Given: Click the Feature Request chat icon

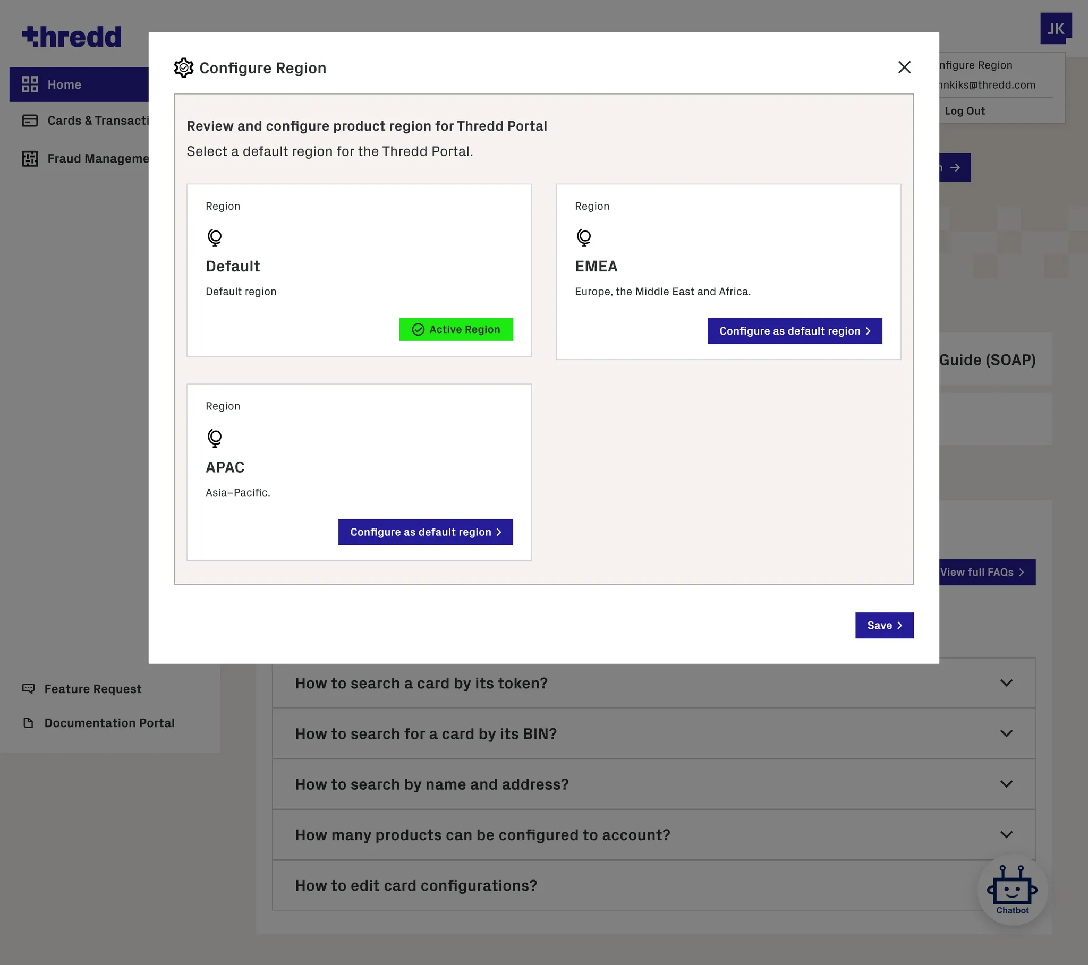Looking at the screenshot, I should 28,688.
